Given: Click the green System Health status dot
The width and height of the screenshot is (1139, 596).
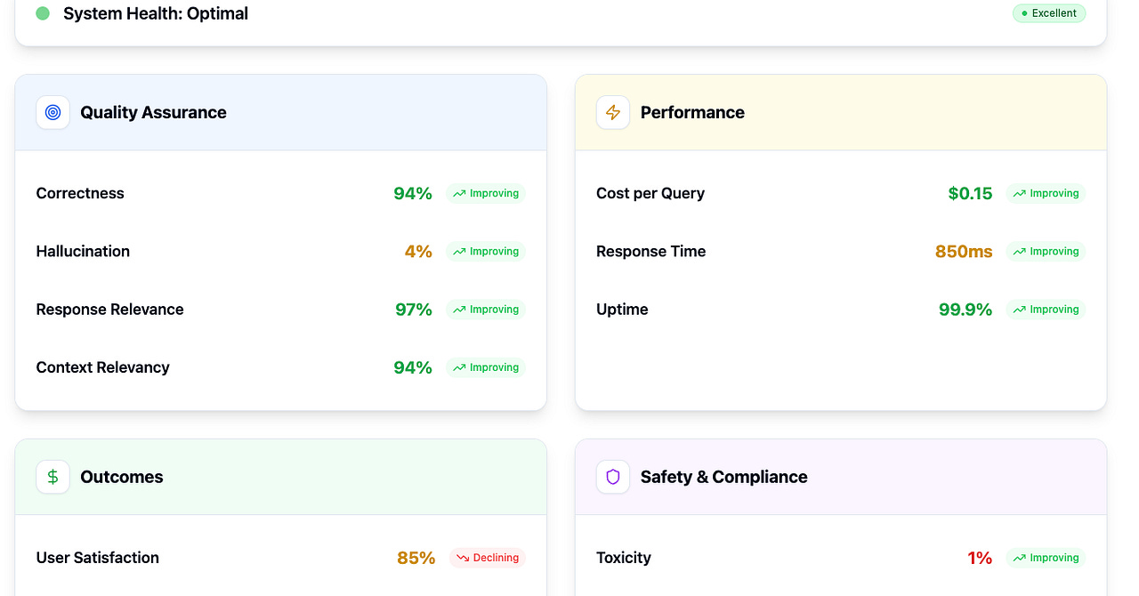Looking at the screenshot, I should pyautogui.click(x=43, y=13).
